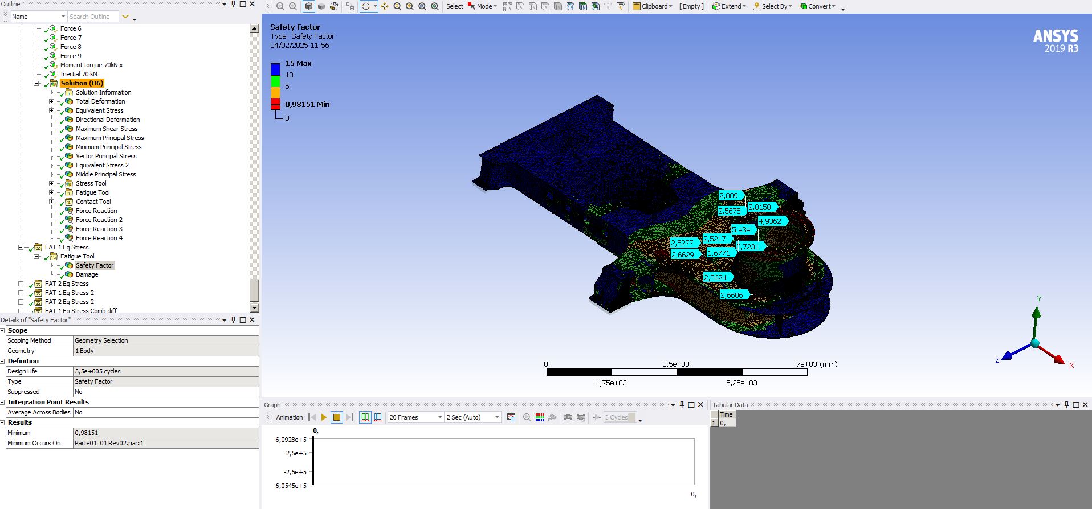This screenshot has width=1092, height=509.
Task: Open the Clipboard menu
Action: tap(653, 6)
